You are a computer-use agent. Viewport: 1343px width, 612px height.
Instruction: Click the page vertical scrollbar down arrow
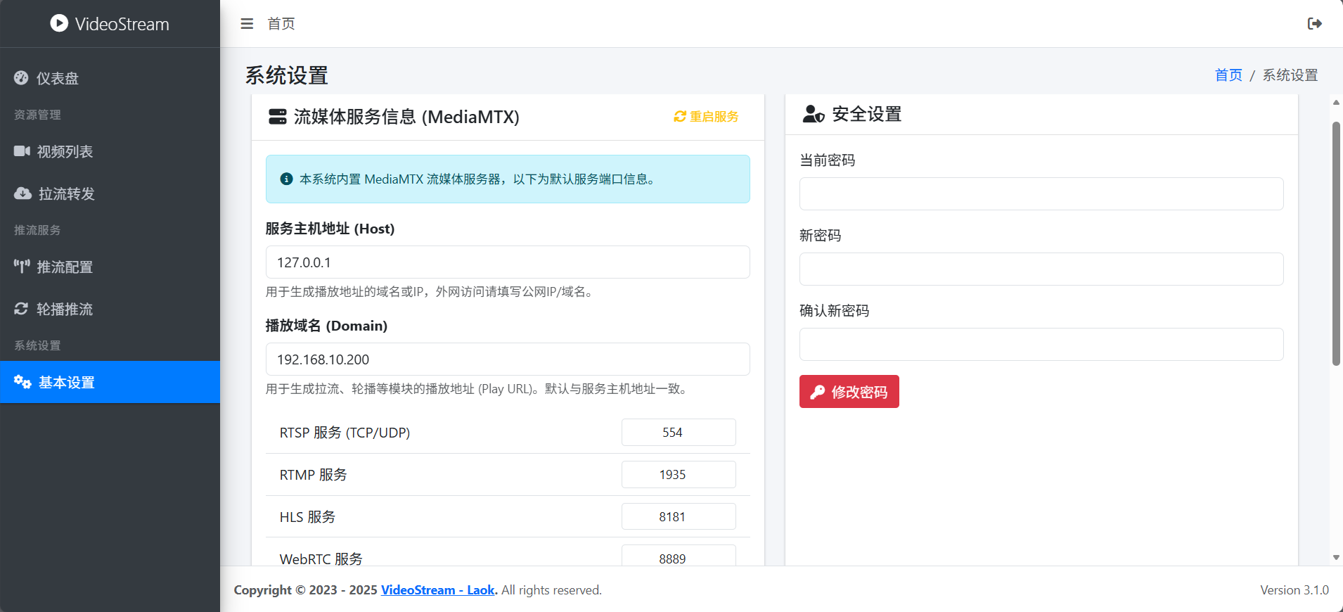tap(1336, 557)
